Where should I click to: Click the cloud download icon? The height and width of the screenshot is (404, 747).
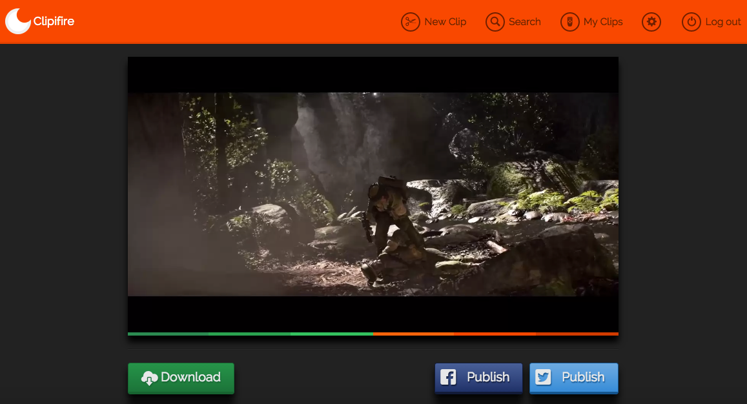(x=149, y=378)
